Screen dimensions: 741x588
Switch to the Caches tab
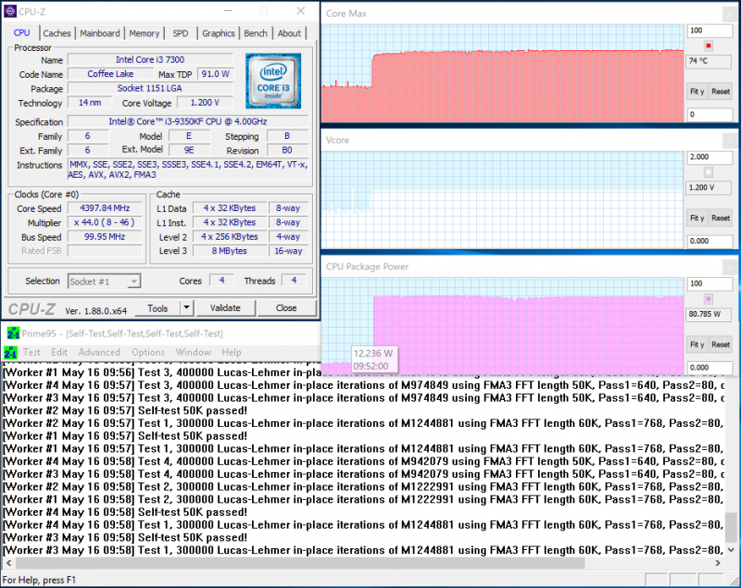point(57,33)
